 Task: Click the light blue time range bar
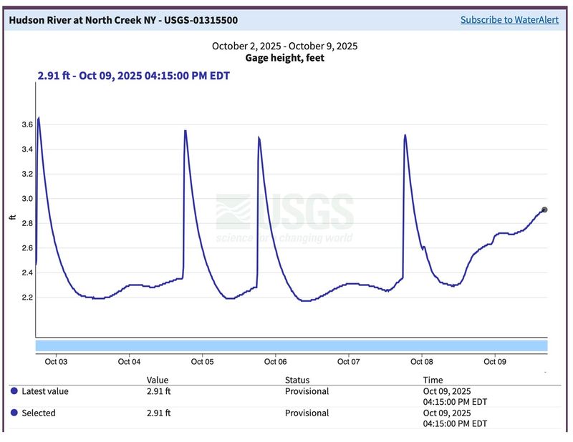(x=291, y=346)
